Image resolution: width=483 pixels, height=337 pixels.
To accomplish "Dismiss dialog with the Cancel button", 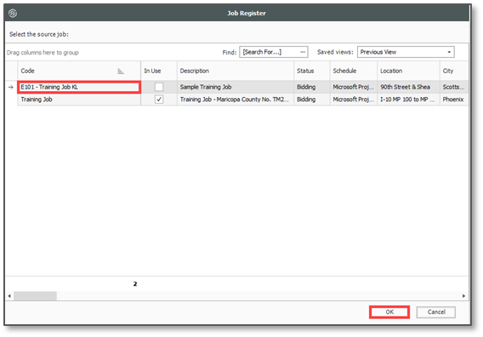I will [436, 312].
